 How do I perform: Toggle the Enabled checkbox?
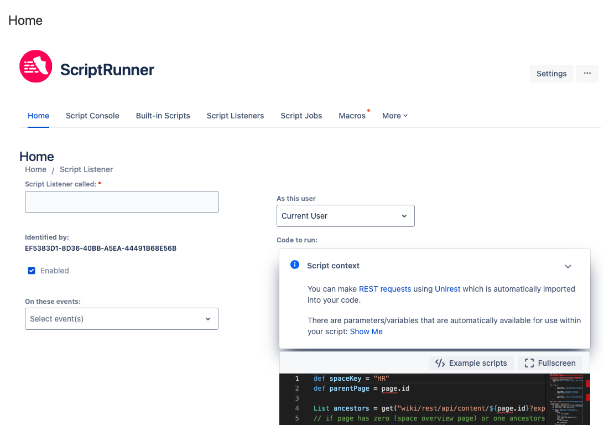[x=32, y=271]
